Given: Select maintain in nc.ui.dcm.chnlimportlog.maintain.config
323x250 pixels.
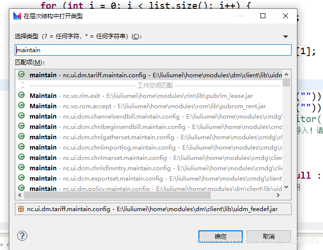Looking at the screenshot, I should [x=150, y=147].
